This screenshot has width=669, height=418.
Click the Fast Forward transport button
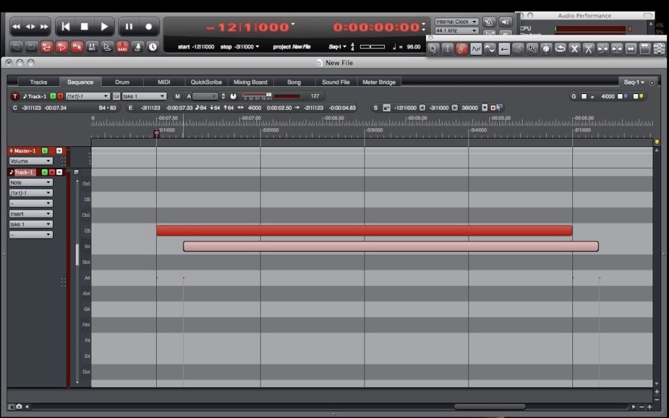tap(44, 26)
